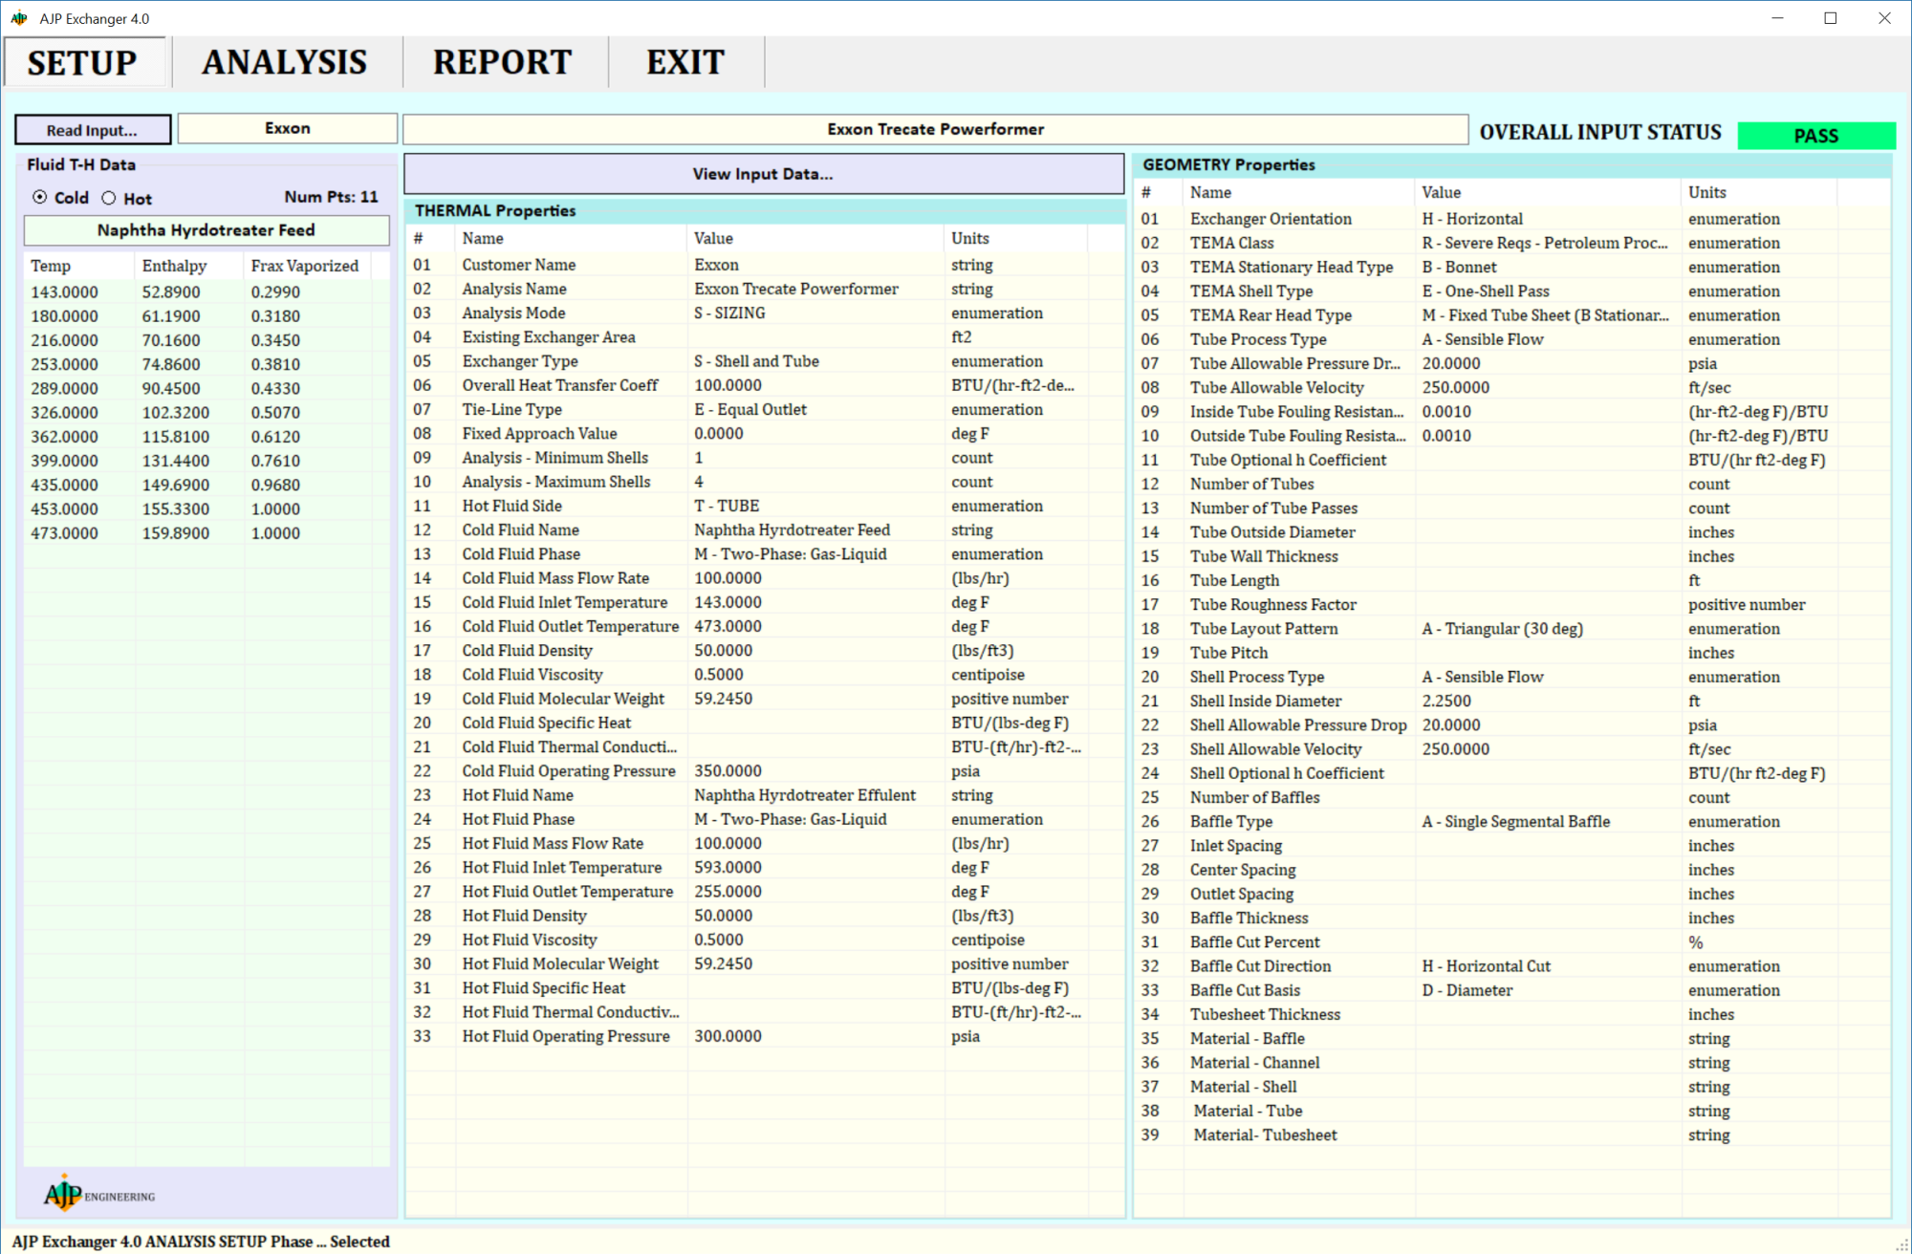Click the PASS overall input status indicator
1912x1254 pixels.
tap(1815, 136)
